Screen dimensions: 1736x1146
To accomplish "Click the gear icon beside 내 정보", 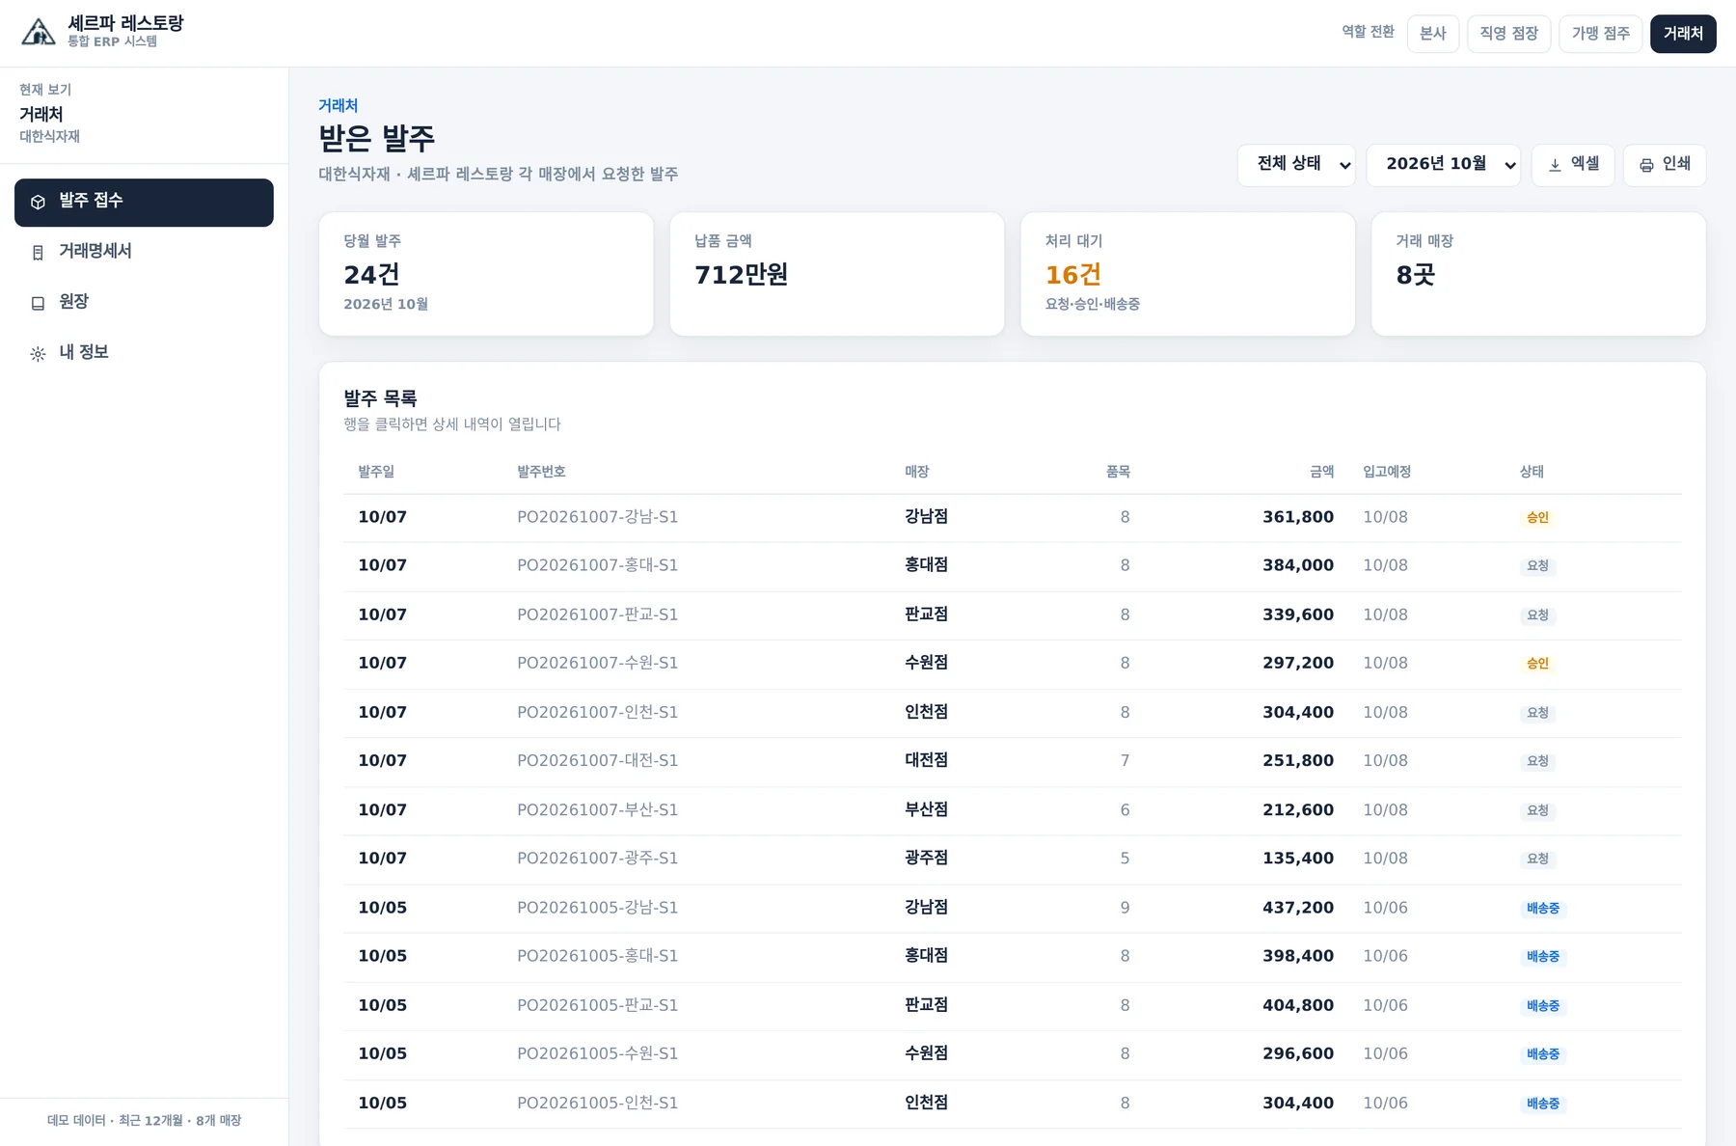I will [38, 354].
